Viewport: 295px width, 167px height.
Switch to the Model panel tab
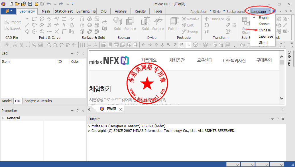click(x=7, y=101)
